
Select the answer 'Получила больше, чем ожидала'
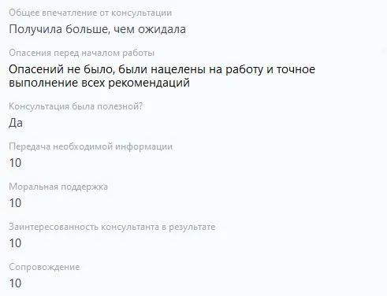click(98, 29)
